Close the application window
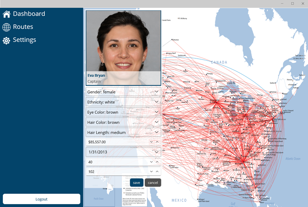308x207 pixels. pos(303,4)
